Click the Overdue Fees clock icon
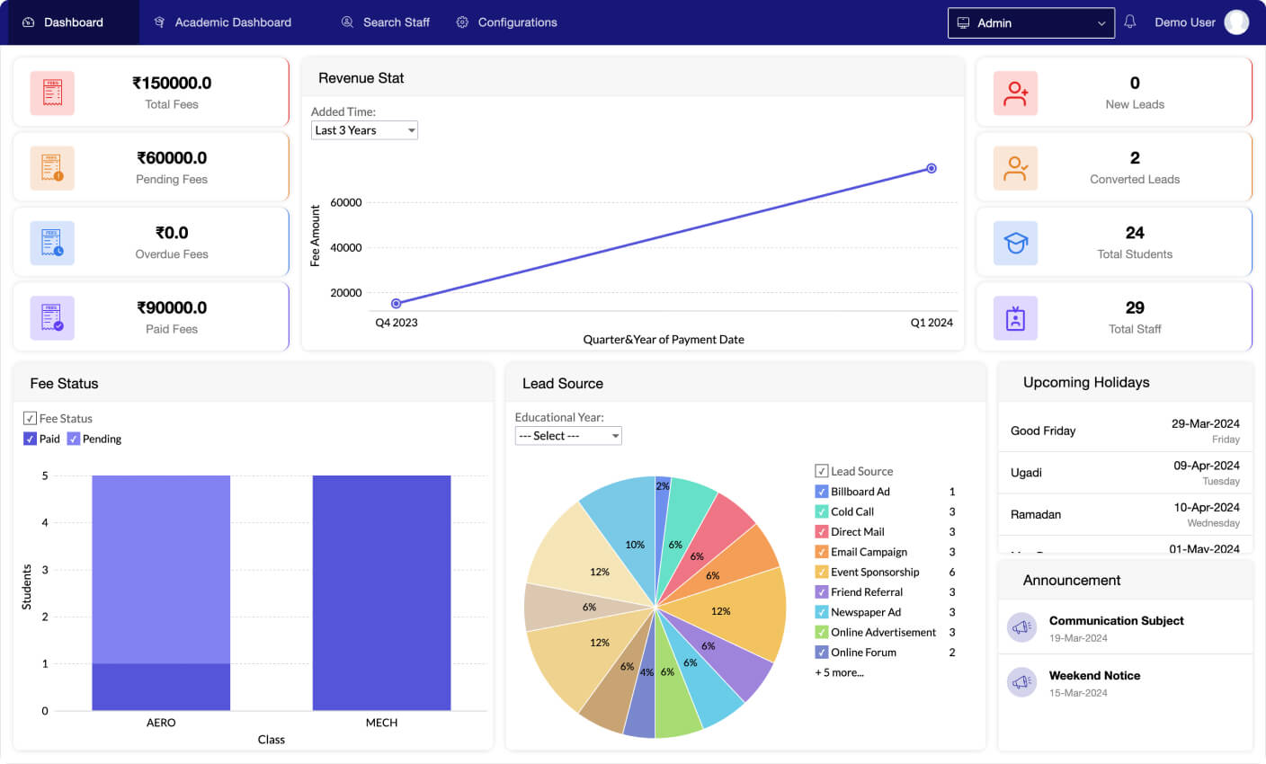 (52, 244)
